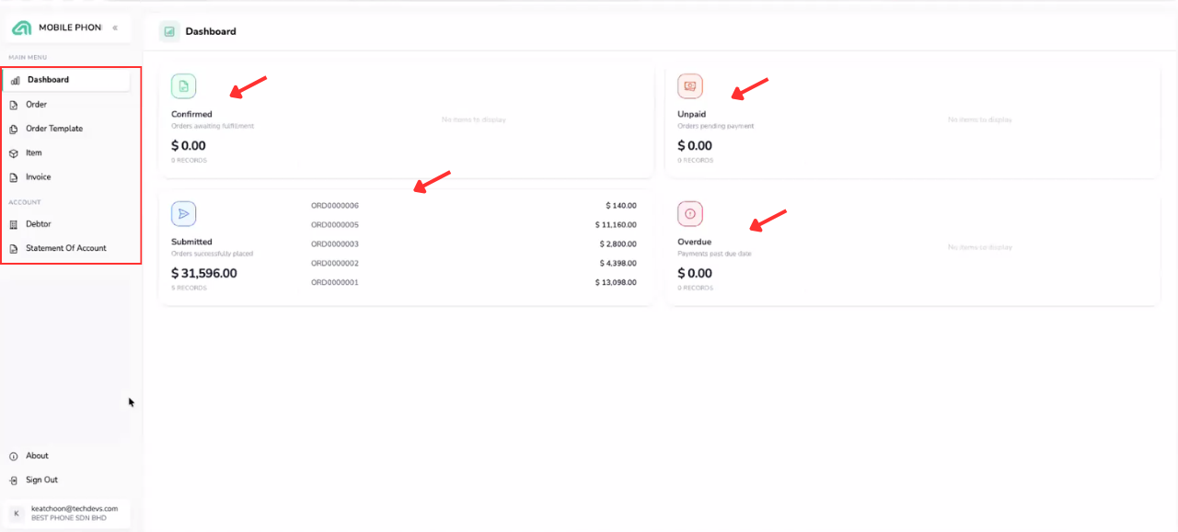The width and height of the screenshot is (1178, 532).
Task: Click 'Payments past due date' subtitle
Action: (x=714, y=254)
